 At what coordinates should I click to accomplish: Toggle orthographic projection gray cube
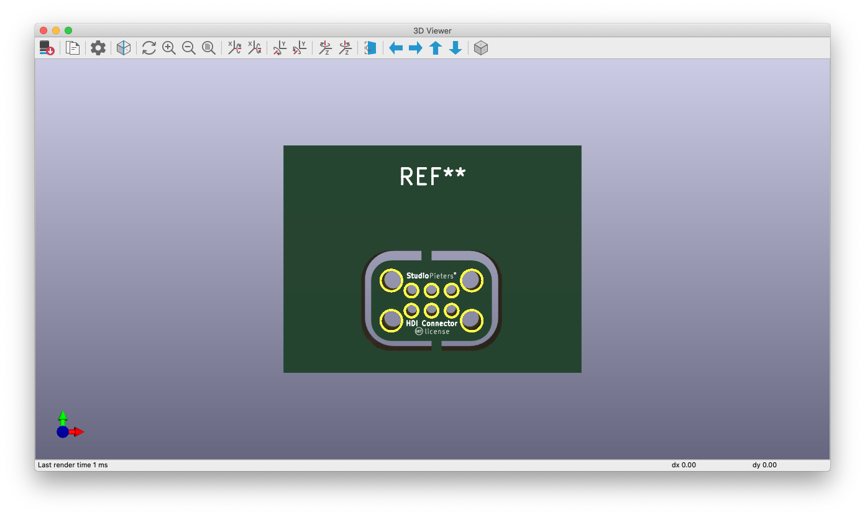pyautogui.click(x=481, y=48)
